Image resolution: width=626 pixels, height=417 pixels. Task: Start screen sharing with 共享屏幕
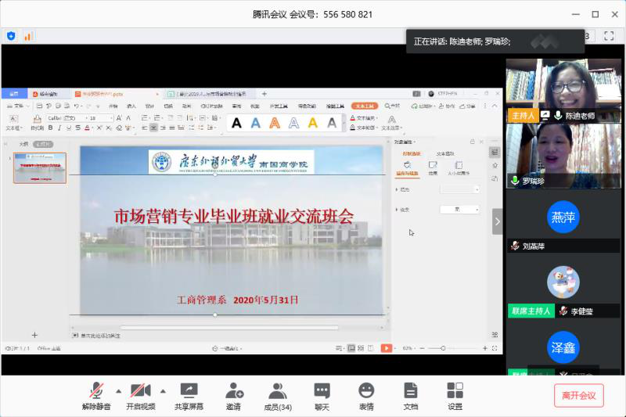click(x=189, y=396)
